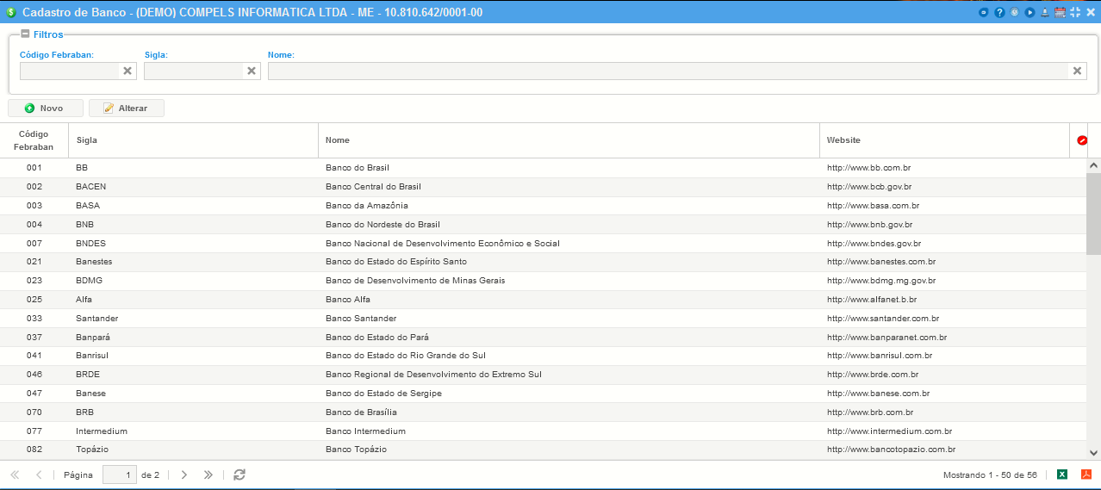The width and height of the screenshot is (1101, 490).
Task: Click the Alterar button
Action: pos(127,109)
